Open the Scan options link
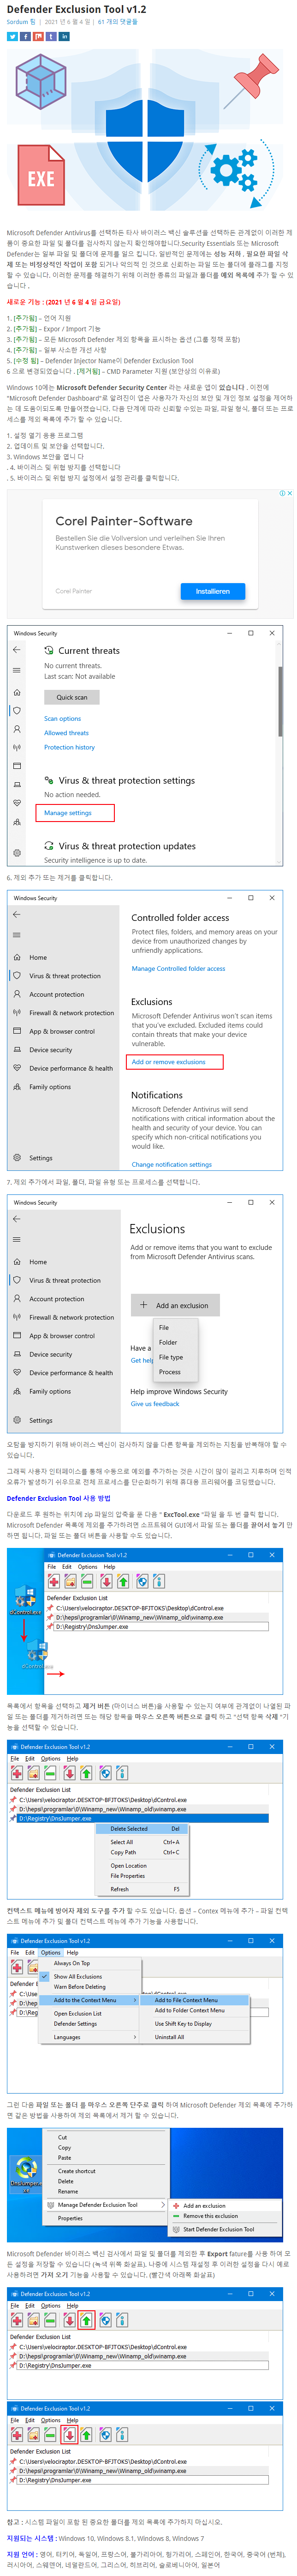 pyautogui.click(x=62, y=718)
